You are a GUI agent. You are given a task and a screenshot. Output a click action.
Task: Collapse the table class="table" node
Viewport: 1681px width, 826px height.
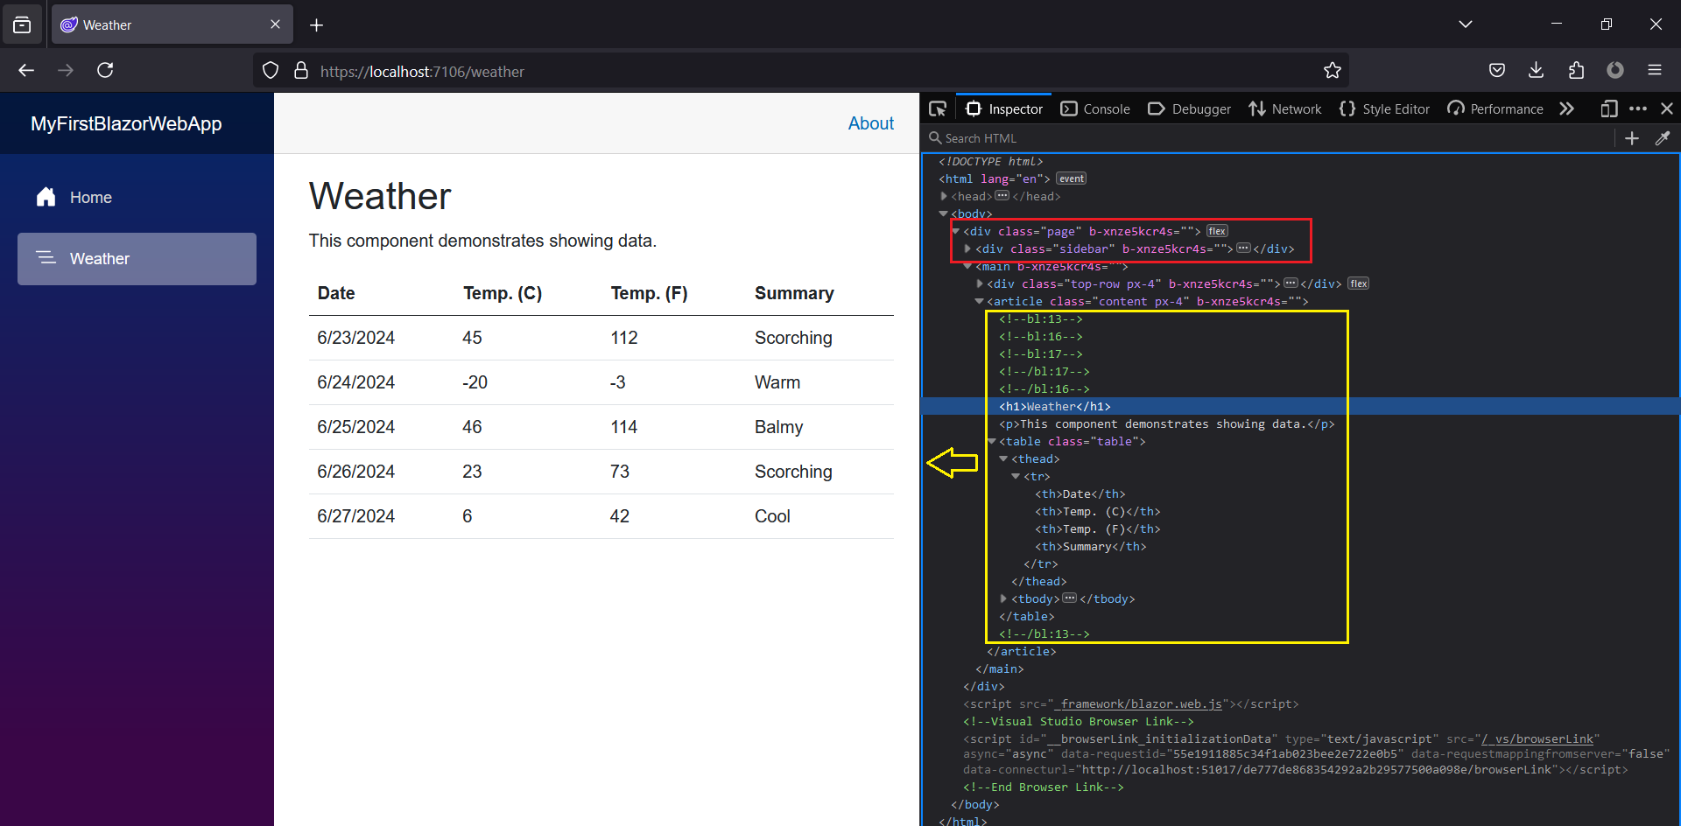tap(992, 441)
